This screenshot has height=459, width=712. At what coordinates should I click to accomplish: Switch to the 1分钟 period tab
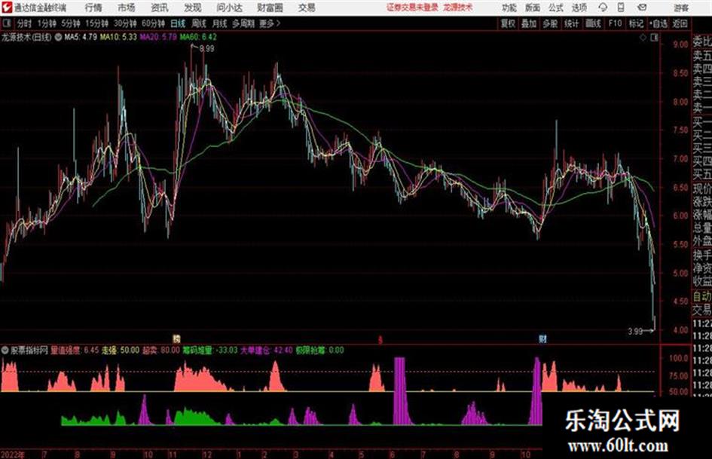tap(47, 23)
